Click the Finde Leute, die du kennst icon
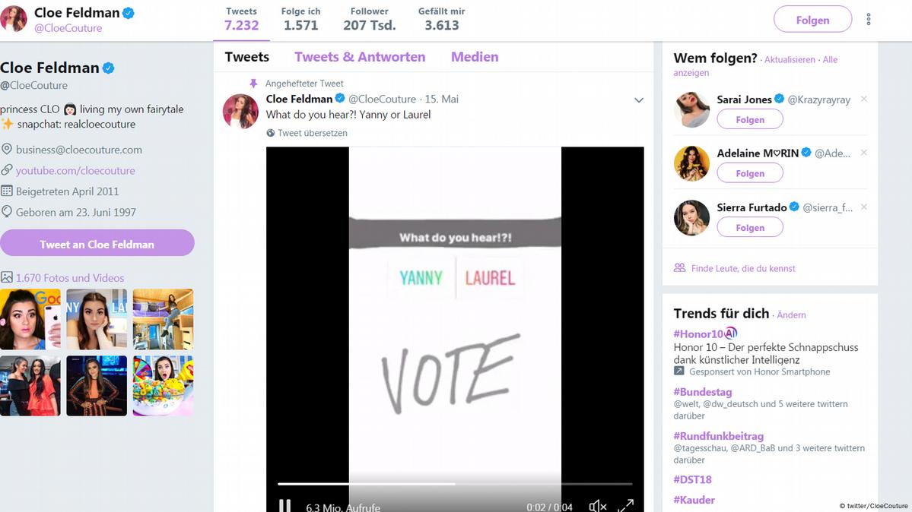Image resolution: width=912 pixels, height=512 pixels. pos(679,268)
